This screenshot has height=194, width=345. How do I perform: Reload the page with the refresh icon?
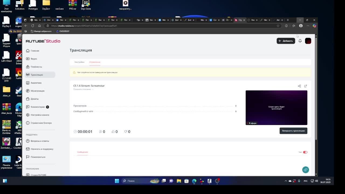click(33, 26)
